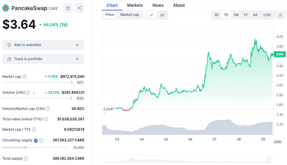This screenshot has width=287, height=165.
Task: Switch to line chart view icon
Action: point(151,15)
